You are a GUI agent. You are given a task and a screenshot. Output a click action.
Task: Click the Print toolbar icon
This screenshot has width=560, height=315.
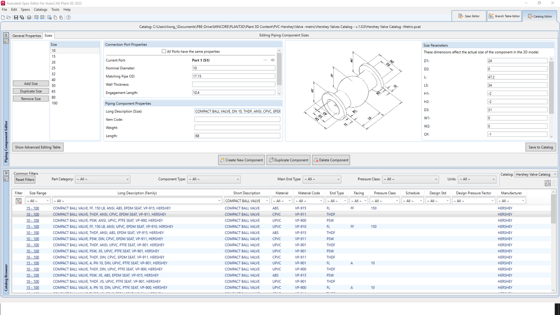coord(29,17)
